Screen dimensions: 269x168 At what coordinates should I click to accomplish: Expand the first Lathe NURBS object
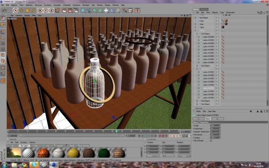click(199, 37)
